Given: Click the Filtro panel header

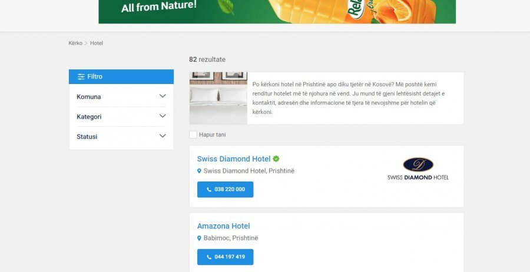Looking at the screenshot, I should tap(121, 76).
